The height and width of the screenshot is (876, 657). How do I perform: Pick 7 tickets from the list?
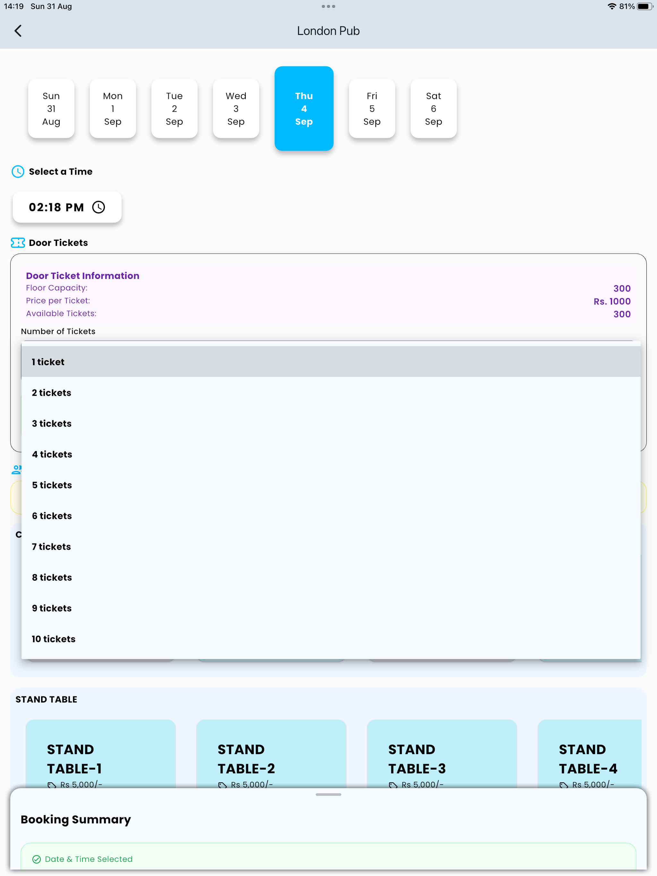tap(331, 546)
